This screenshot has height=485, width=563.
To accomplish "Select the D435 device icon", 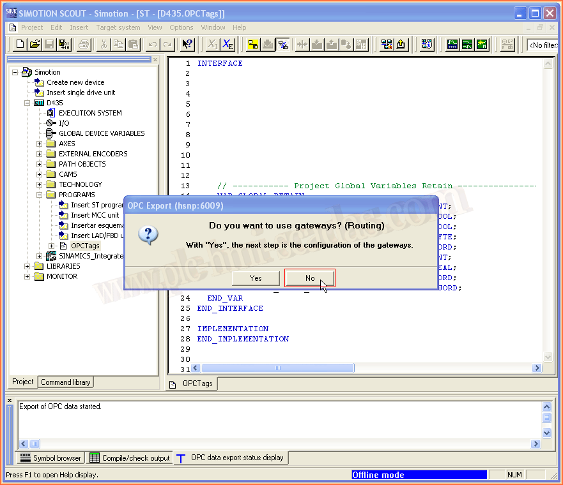I will [x=39, y=103].
